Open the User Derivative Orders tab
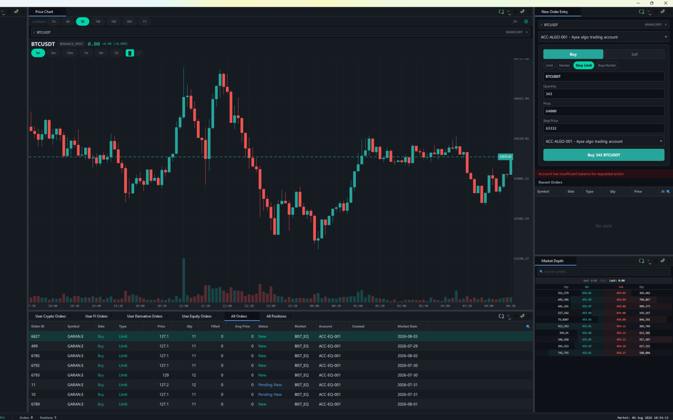 pyautogui.click(x=145, y=316)
